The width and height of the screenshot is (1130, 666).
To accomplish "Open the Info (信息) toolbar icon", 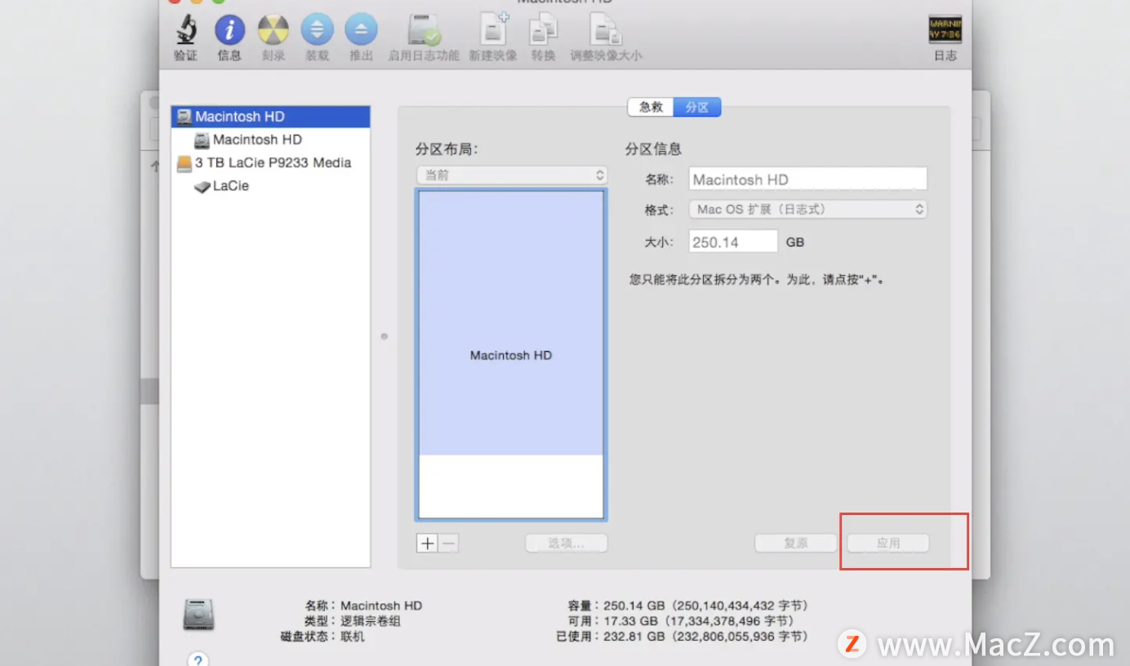I will (229, 31).
